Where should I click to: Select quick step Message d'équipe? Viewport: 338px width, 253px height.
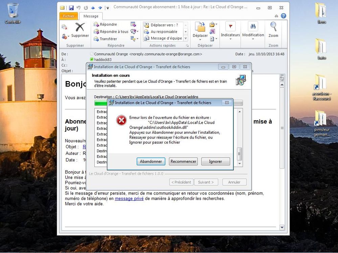click(x=163, y=38)
